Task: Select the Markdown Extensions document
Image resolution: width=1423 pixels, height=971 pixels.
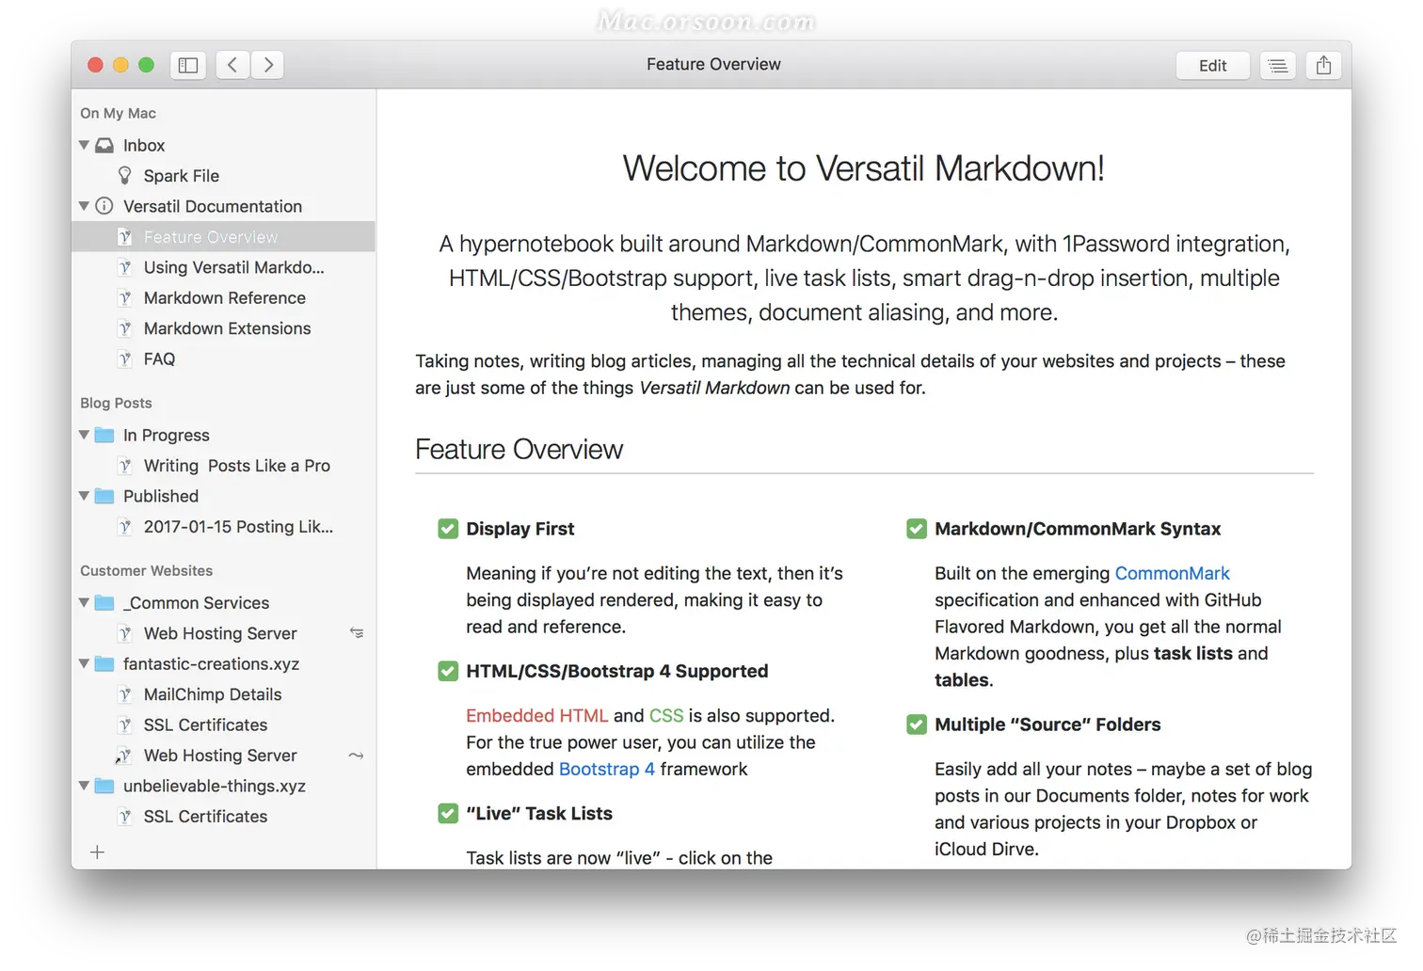Action: [x=224, y=328]
